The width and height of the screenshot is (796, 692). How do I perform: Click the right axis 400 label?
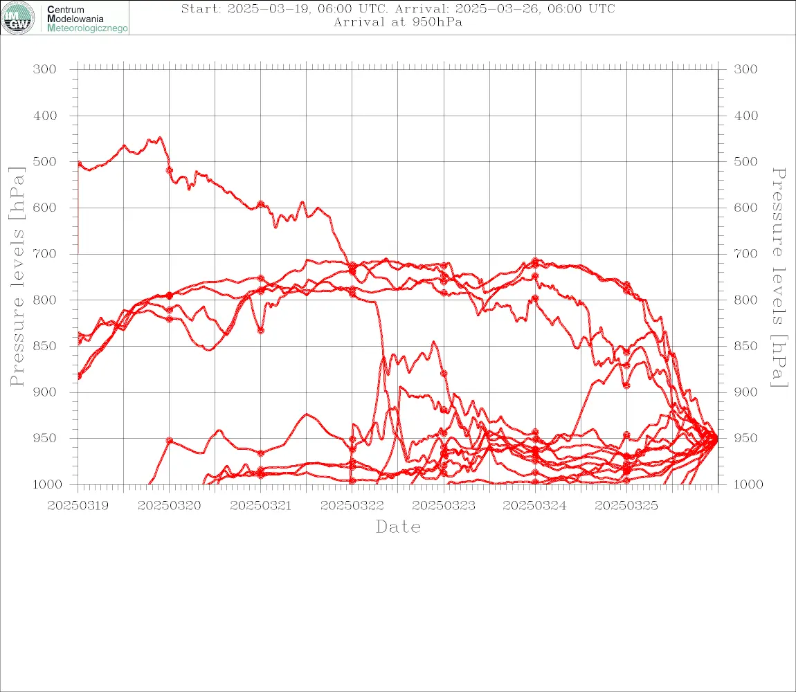(x=745, y=116)
